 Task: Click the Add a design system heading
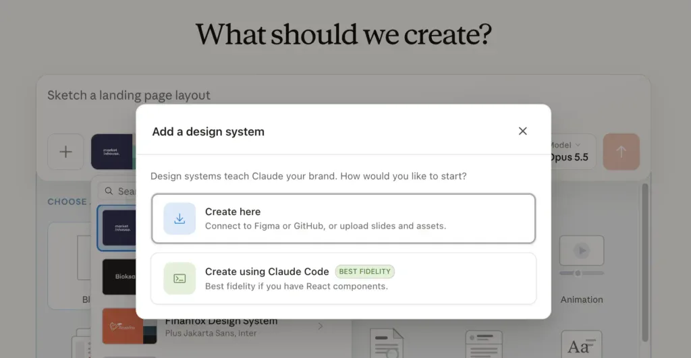click(208, 131)
